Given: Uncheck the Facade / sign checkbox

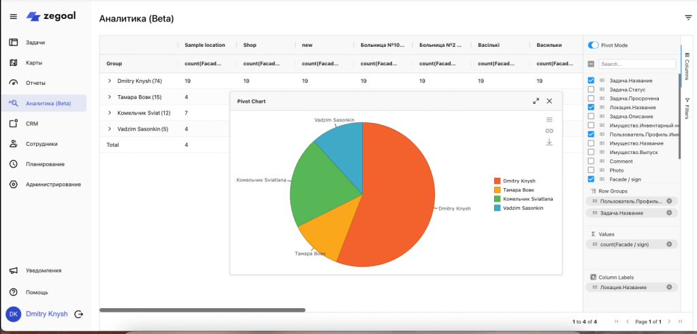Looking at the screenshot, I should pos(591,179).
